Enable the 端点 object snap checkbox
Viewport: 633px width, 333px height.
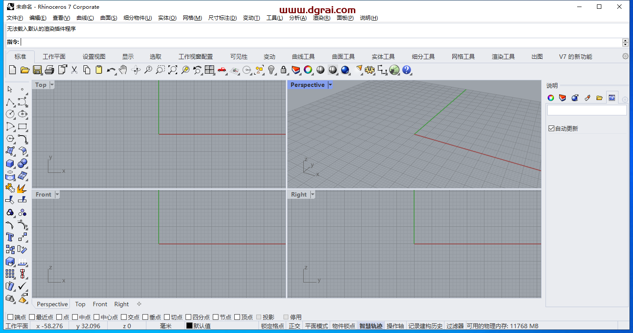[x=11, y=317]
